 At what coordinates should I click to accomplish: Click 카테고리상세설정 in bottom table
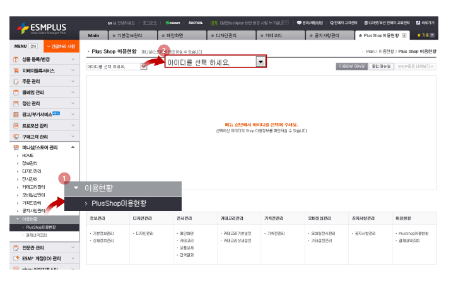[237, 241]
